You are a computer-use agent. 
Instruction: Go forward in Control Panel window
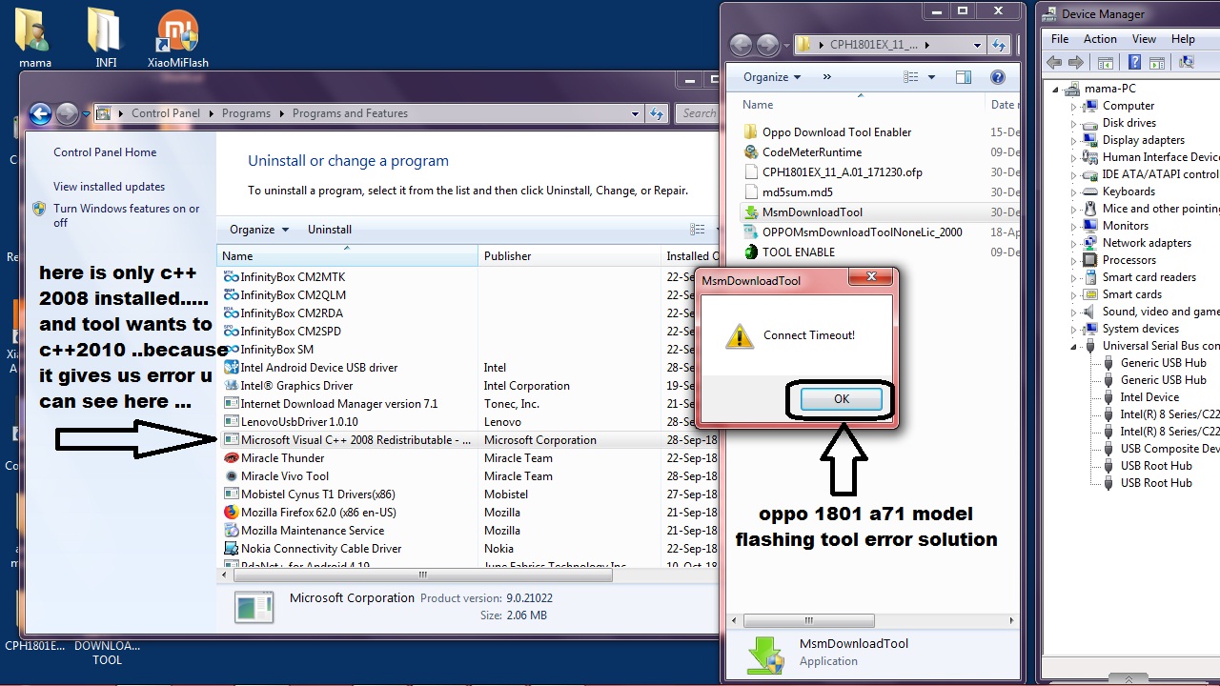click(67, 114)
